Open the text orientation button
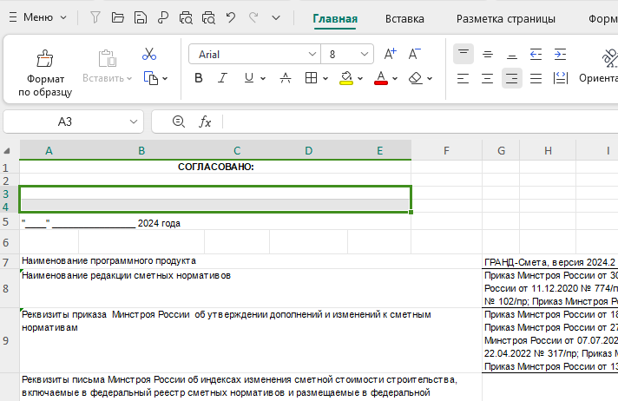 click(x=598, y=65)
